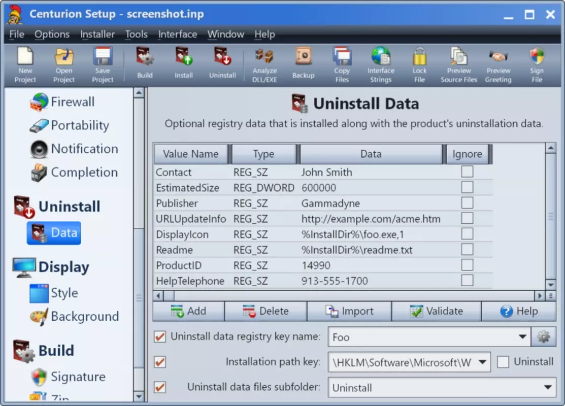Click the Import button
565x406 pixels.
point(349,311)
